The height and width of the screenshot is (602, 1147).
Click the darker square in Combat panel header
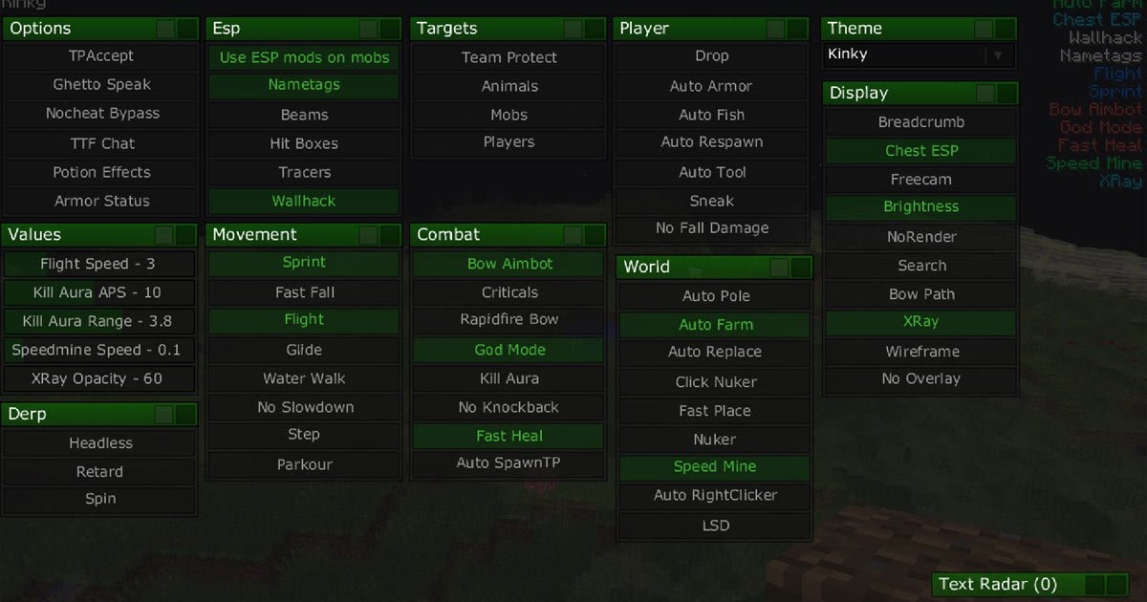click(x=595, y=235)
